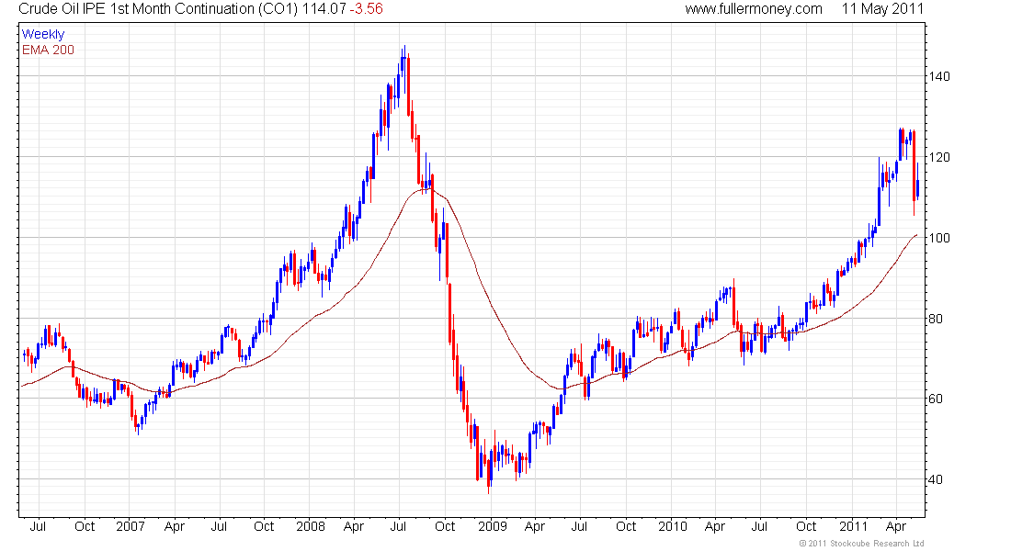Click the 60 price axis label
This screenshot has height=551, width=1011.
tap(936, 399)
